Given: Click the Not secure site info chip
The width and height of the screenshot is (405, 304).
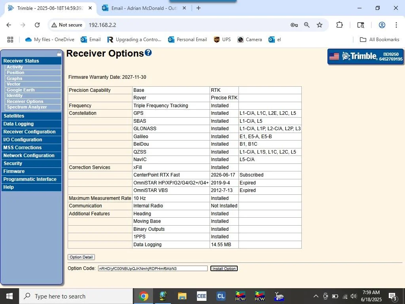Looking at the screenshot, I should (67, 25).
